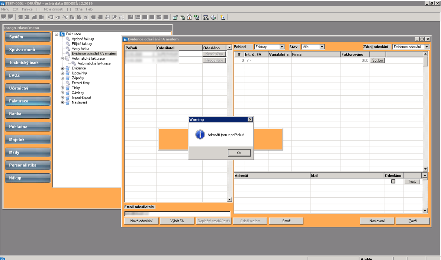
Task: Click the house icon in the toolbar
Action: (x=190, y=17)
